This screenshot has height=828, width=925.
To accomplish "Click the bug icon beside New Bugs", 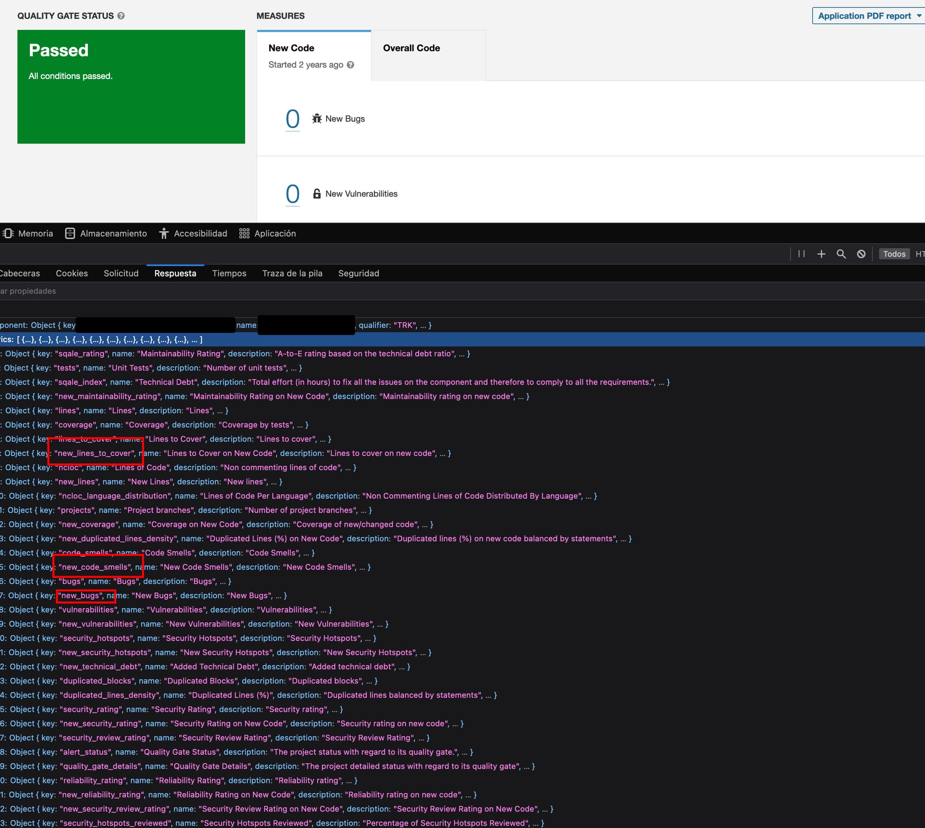I will point(317,118).
